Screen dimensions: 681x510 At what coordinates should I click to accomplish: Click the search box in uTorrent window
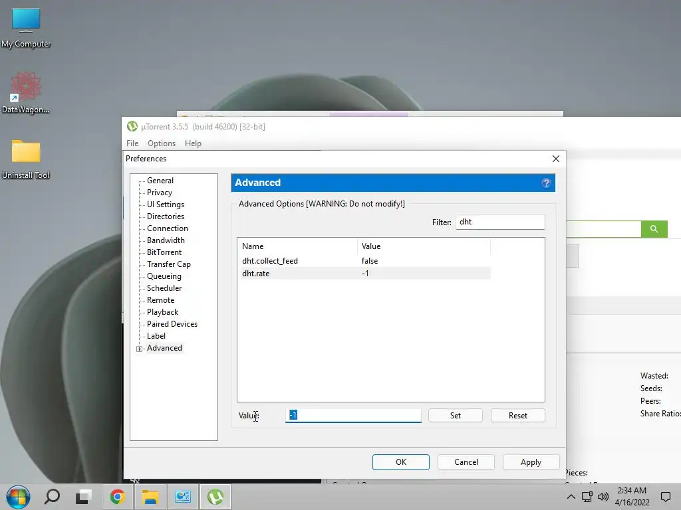point(603,229)
